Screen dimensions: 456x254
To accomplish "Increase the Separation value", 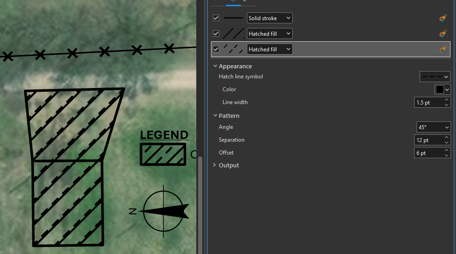I will [447, 138].
